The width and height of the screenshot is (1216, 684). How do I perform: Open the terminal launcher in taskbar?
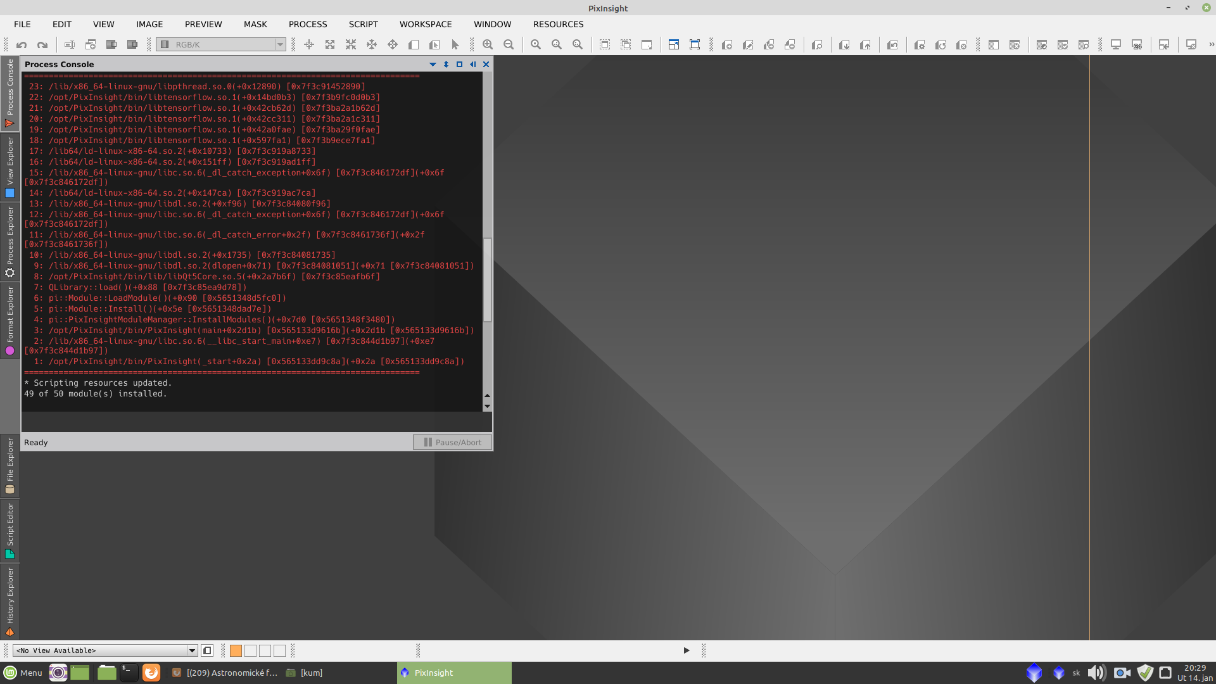point(129,673)
